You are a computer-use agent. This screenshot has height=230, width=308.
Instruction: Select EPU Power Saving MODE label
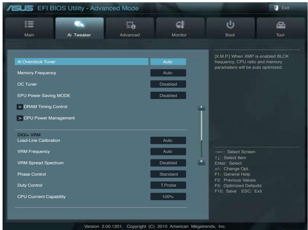(44, 96)
